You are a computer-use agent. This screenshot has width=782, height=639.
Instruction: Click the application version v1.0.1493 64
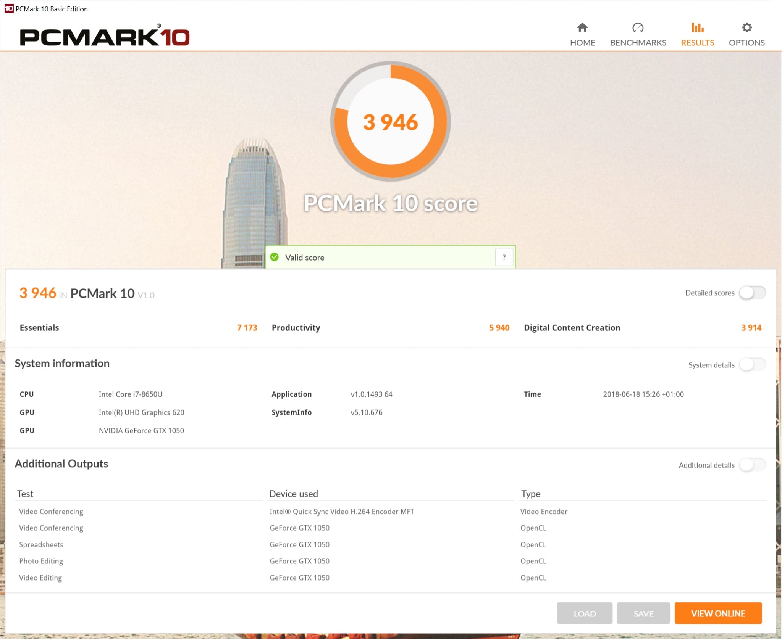point(372,394)
